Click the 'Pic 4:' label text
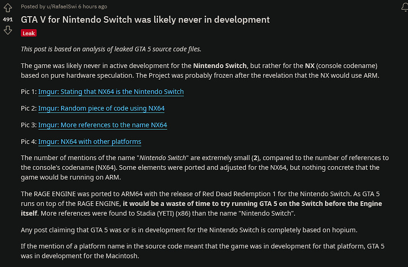408x267 pixels. pos(28,142)
